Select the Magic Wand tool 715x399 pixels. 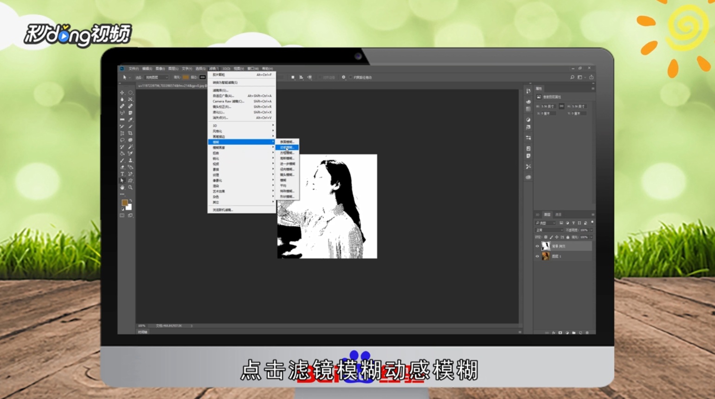tap(130, 146)
